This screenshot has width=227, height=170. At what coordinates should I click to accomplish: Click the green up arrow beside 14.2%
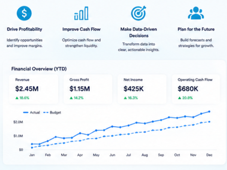pyautogui.click(x=71, y=98)
